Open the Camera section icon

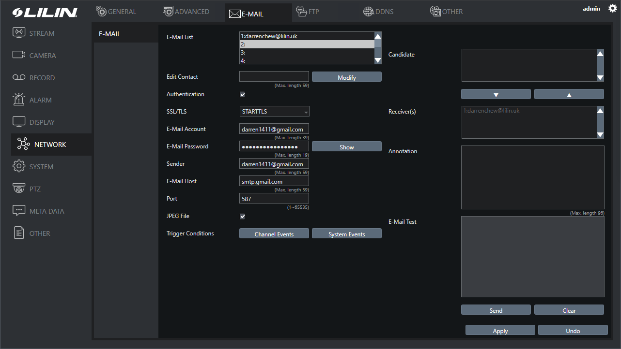19,55
